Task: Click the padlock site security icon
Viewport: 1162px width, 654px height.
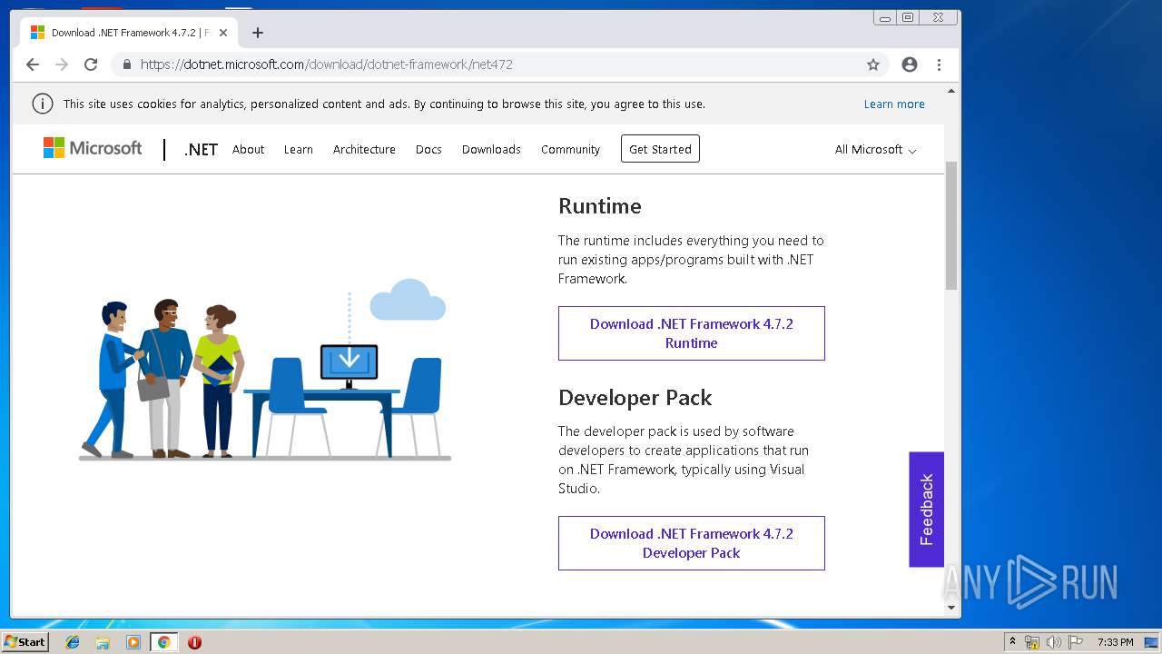Action: click(x=126, y=64)
